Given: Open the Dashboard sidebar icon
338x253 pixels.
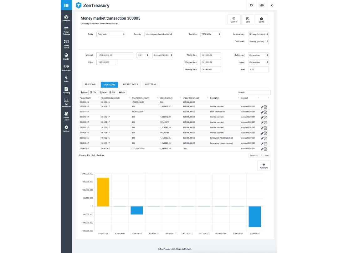Looking at the screenshot, I should pyautogui.click(x=66, y=18).
